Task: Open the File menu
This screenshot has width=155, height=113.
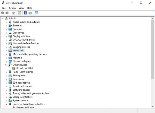Action: point(4,8)
